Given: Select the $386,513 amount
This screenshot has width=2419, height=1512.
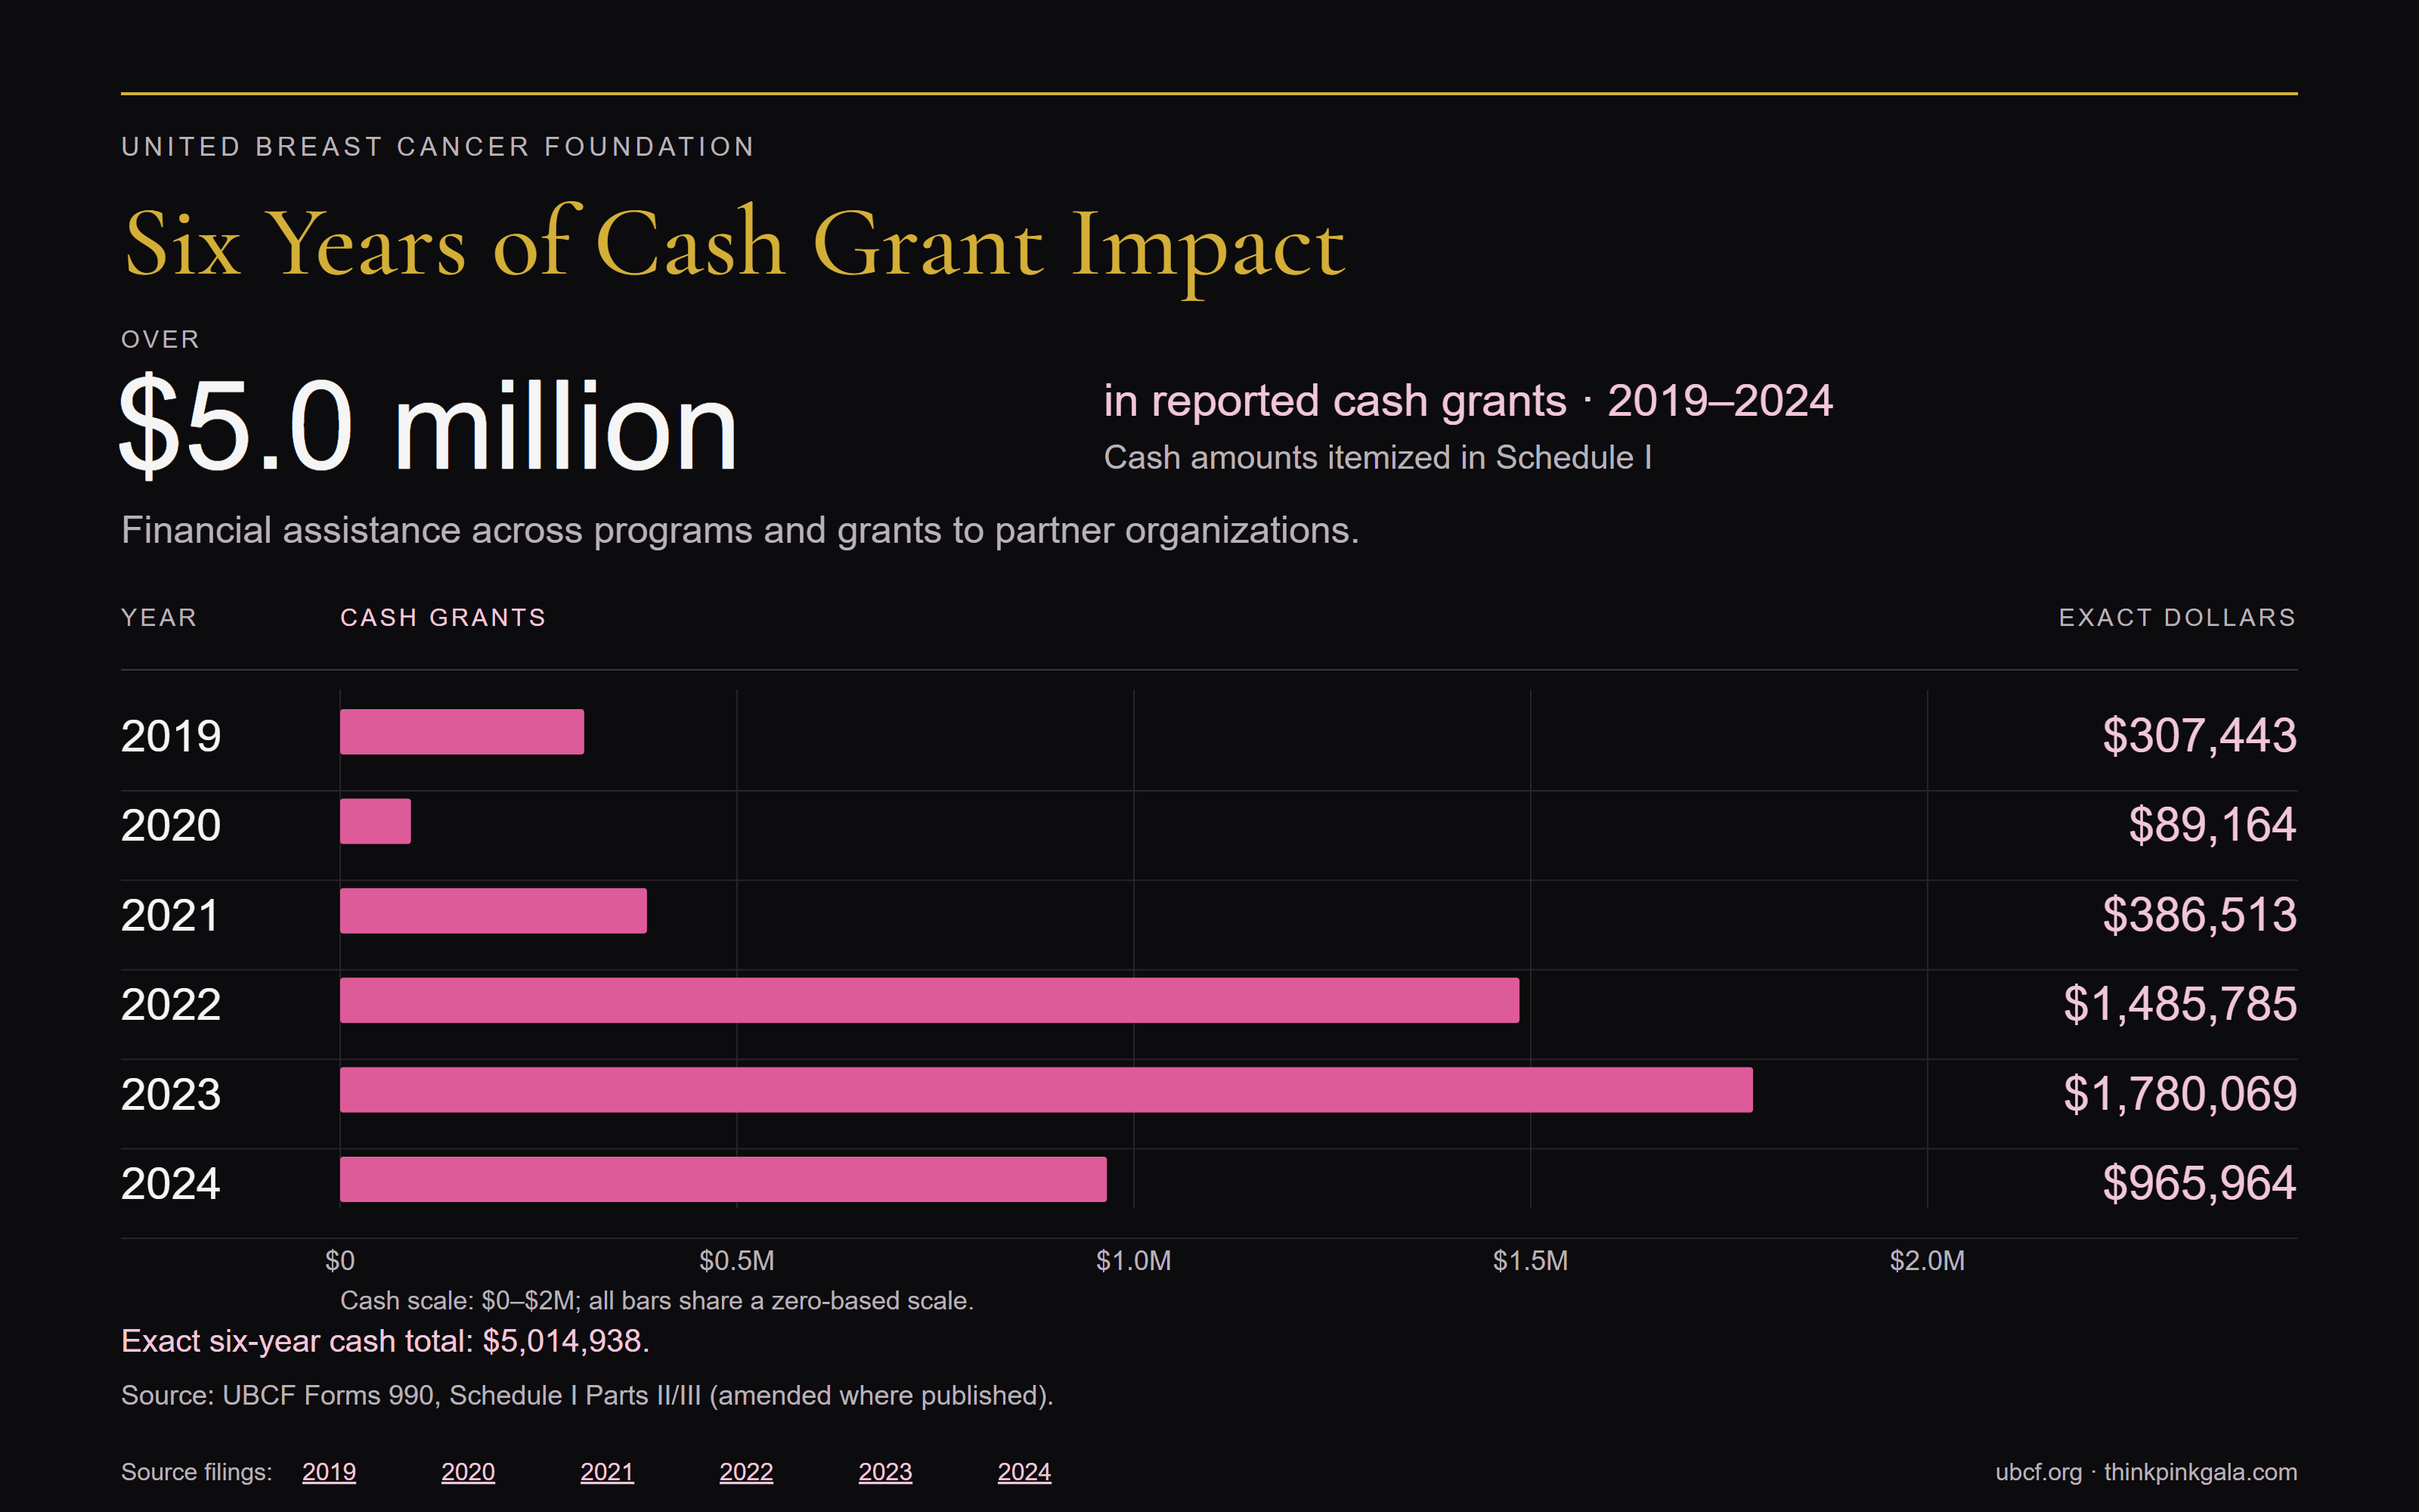Looking at the screenshot, I should pos(2199,915).
